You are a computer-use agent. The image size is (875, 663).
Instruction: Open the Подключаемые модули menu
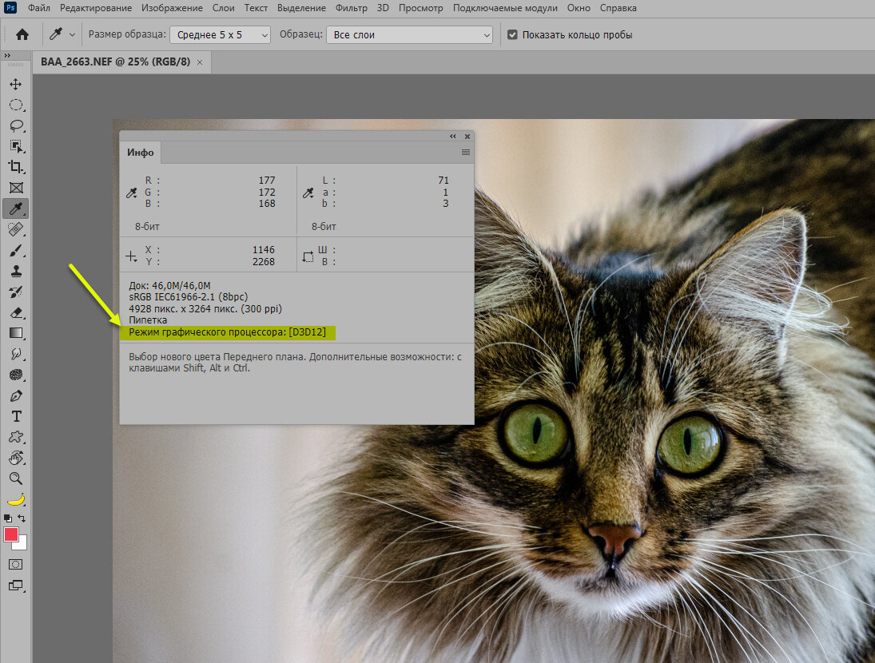point(505,8)
